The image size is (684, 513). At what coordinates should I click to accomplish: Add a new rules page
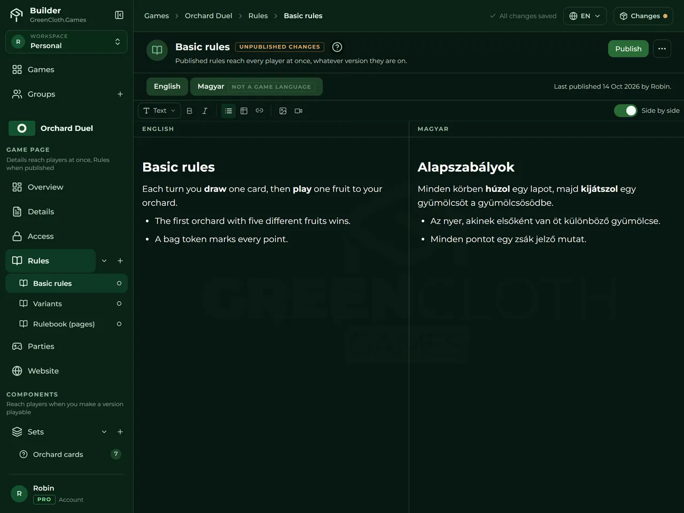coord(120,261)
